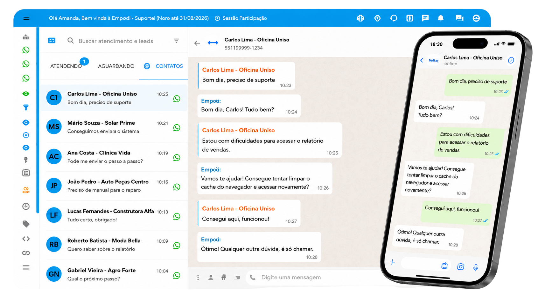Toggle the card view icon beside search

(x=52, y=41)
